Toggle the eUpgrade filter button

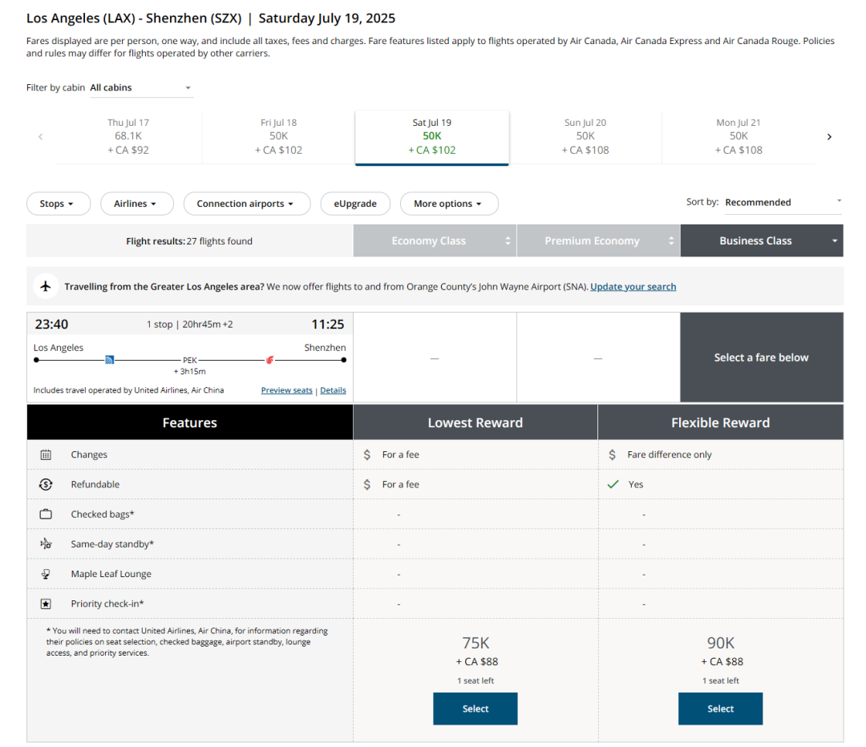[354, 204]
